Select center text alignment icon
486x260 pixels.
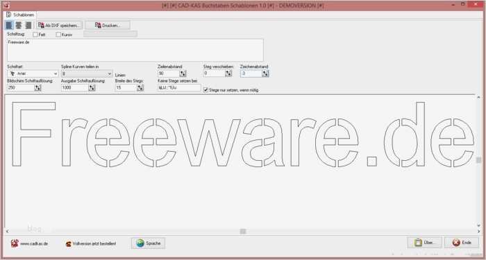click(x=19, y=26)
